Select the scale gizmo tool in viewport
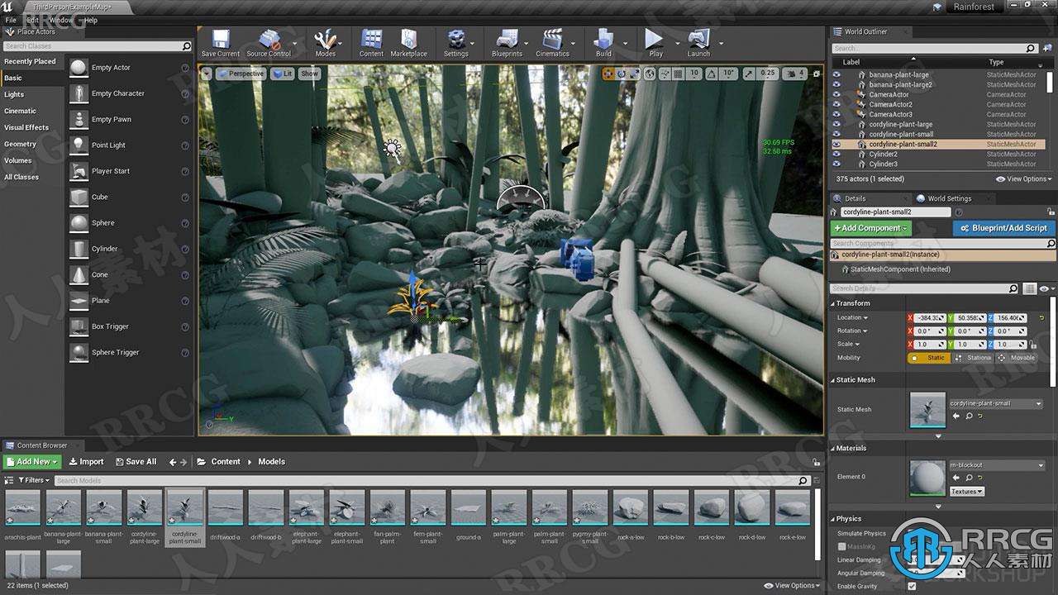 coord(634,74)
